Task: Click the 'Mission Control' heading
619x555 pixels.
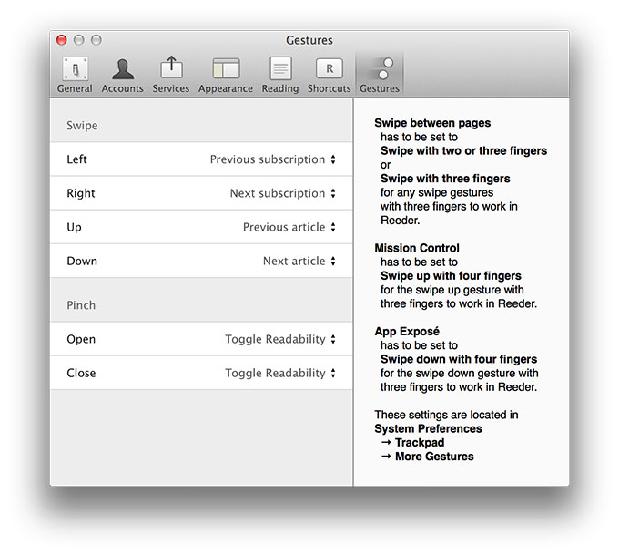Action: (x=417, y=248)
